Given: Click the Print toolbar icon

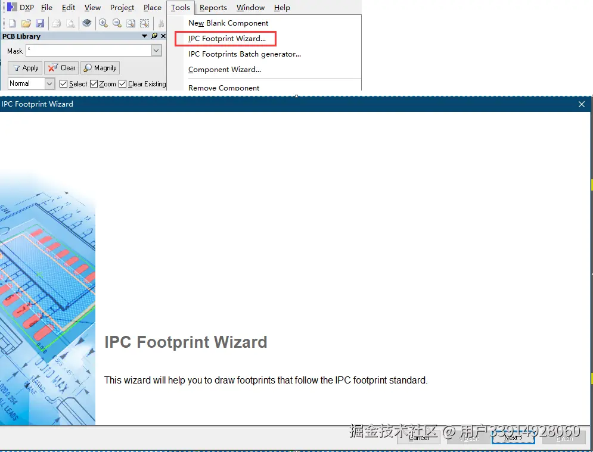Looking at the screenshot, I should [57, 23].
